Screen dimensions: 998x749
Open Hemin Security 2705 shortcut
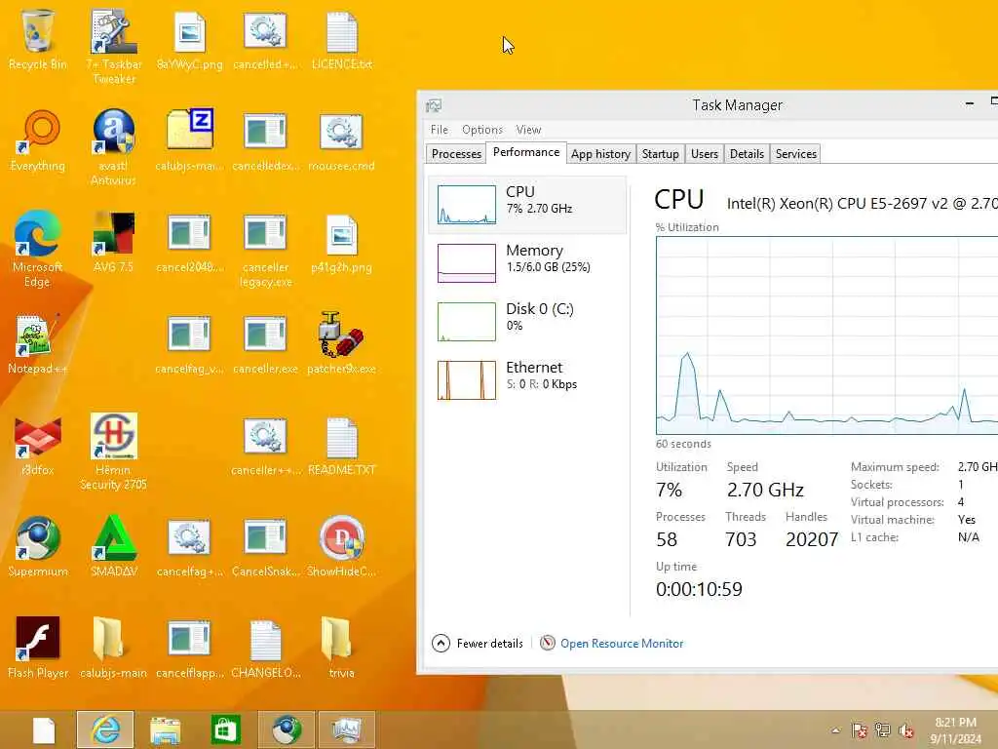tap(114, 453)
